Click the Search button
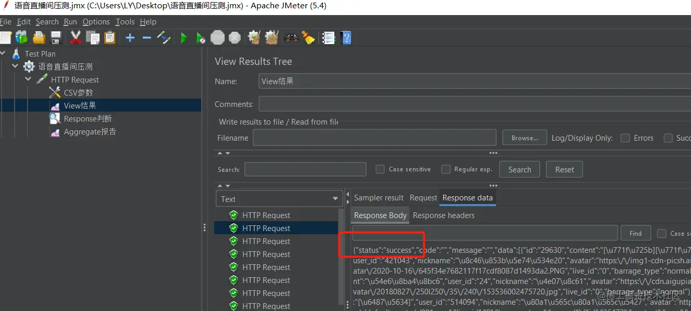Viewport: 691px width, 311px height. click(519, 169)
